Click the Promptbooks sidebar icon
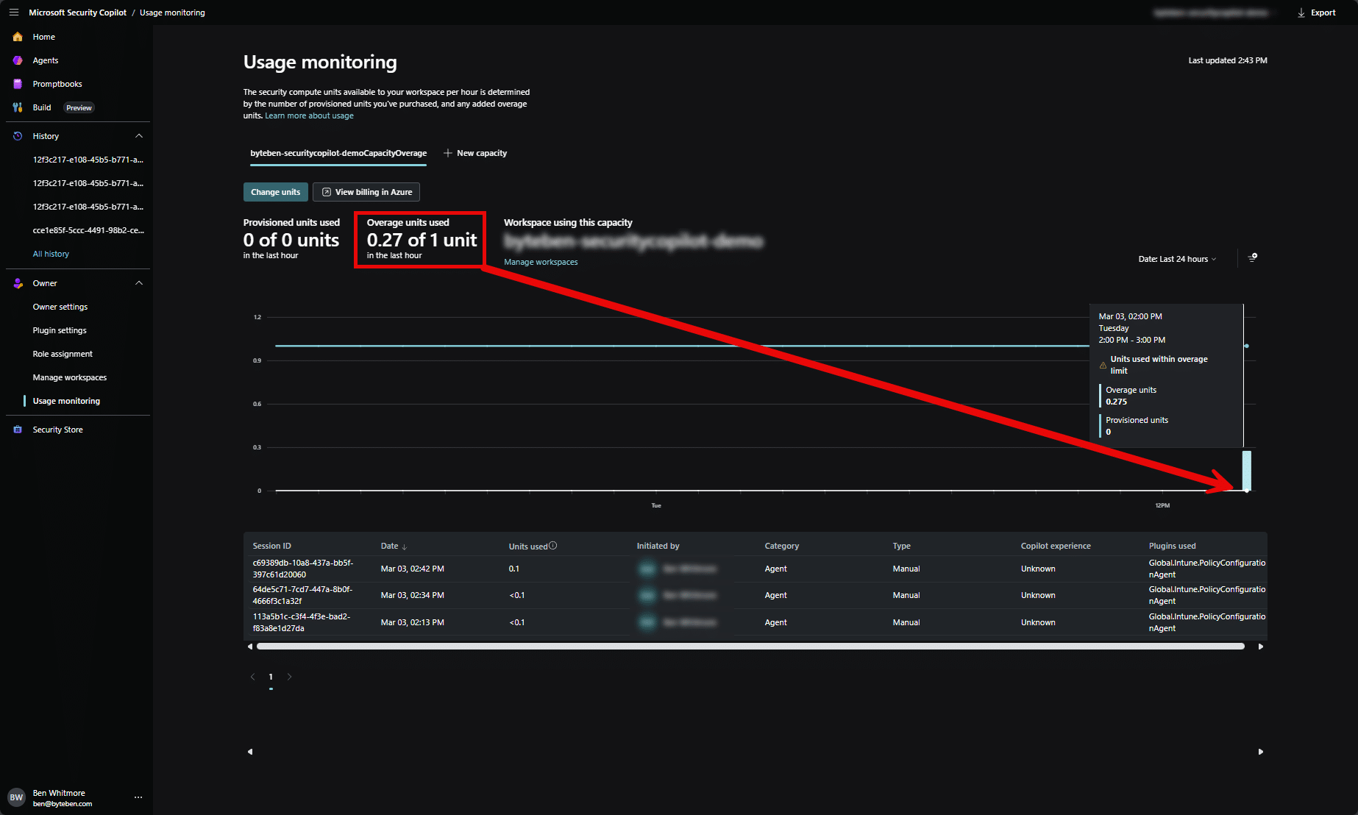This screenshot has height=815, width=1358. coord(18,84)
